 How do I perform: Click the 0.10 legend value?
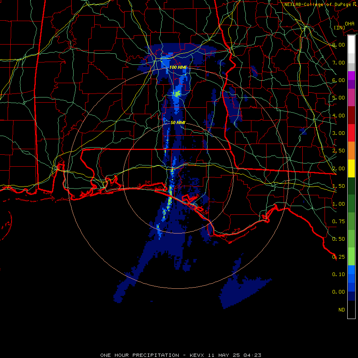339,274
